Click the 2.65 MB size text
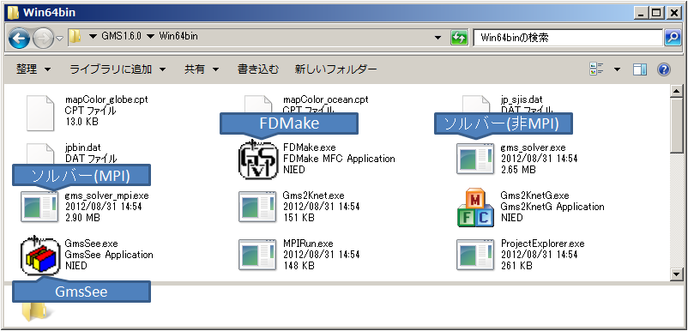The image size is (688, 331). coord(518,170)
